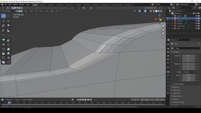The image size is (201, 113).
Task: Choose the Inset Faces tool
Action: (x=8, y=40)
